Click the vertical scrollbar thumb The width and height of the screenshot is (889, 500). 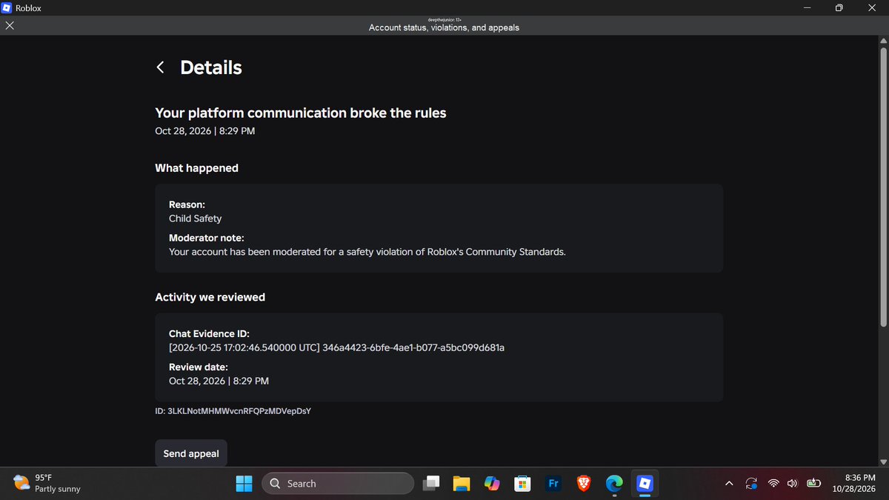(x=883, y=187)
